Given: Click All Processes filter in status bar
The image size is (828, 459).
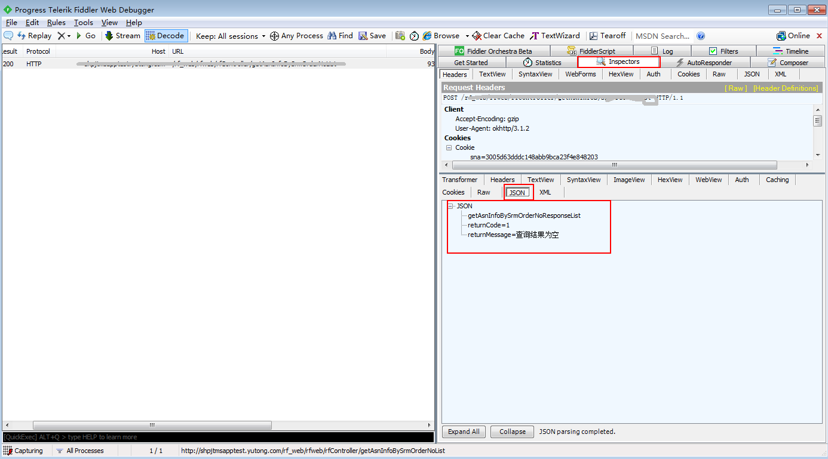Looking at the screenshot, I should pyautogui.click(x=79, y=451).
